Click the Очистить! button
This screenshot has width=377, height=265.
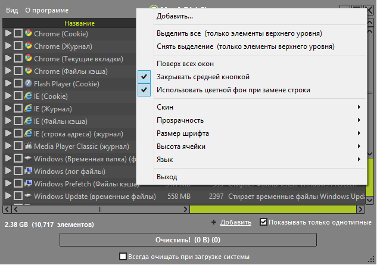coord(188,240)
